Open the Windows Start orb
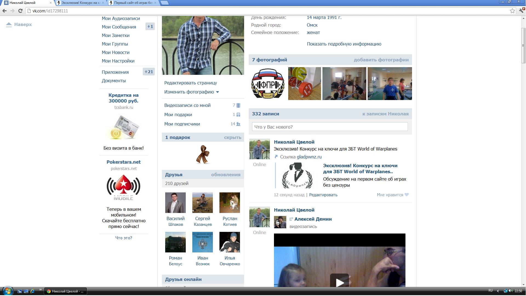Viewport: 526px width, 296px height. click(7, 291)
